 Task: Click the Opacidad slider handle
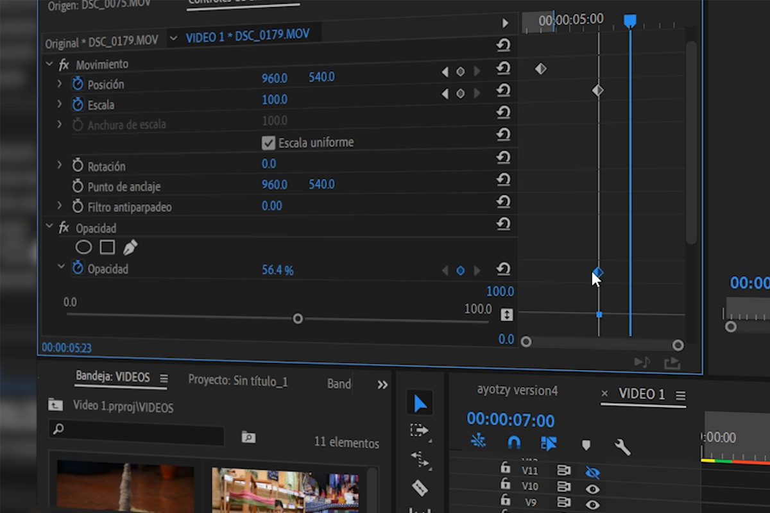point(298,319)
